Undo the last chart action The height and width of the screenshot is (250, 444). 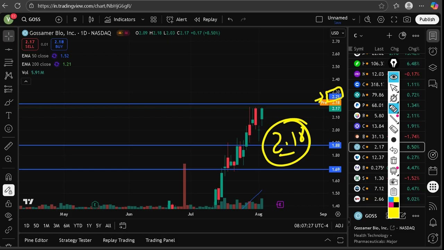[x=230, y=19]
